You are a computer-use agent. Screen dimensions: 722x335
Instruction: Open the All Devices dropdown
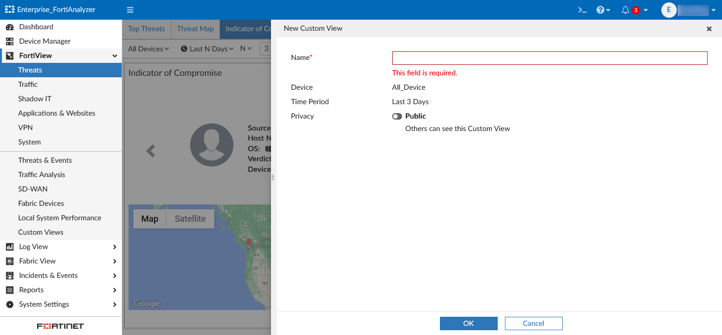pyautogui.click(x=148, y=48)
